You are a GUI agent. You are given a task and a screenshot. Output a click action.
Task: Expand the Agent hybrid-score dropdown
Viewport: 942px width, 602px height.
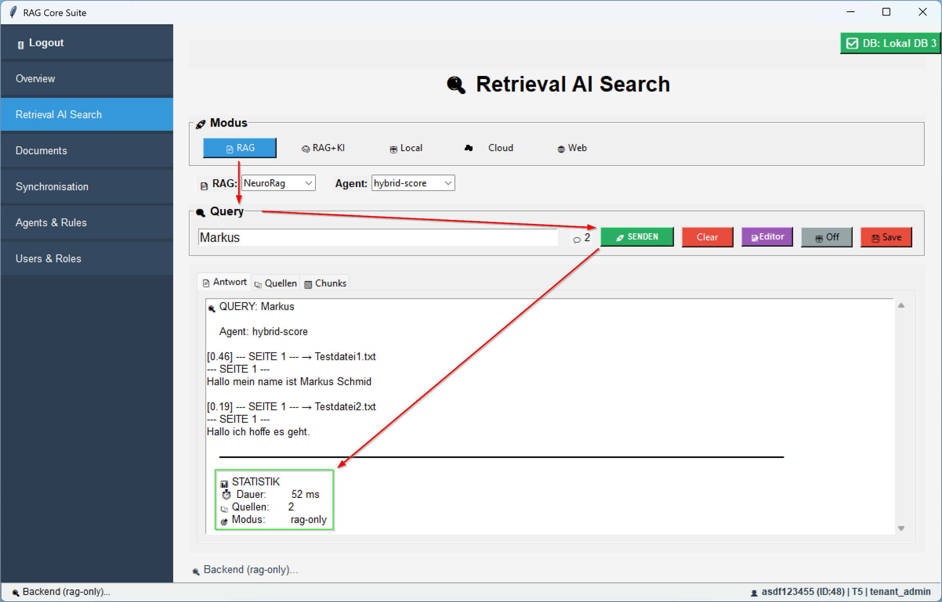(x=413, y=183)
